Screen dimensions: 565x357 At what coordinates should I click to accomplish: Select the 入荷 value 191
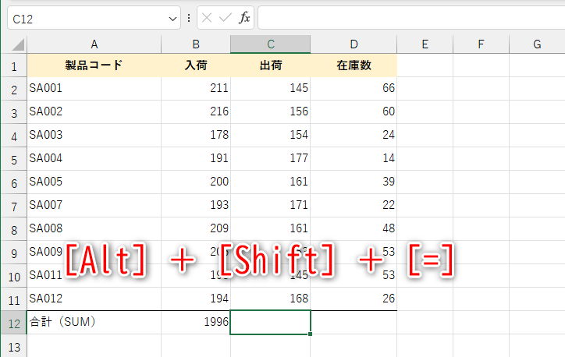click(196, 159)
